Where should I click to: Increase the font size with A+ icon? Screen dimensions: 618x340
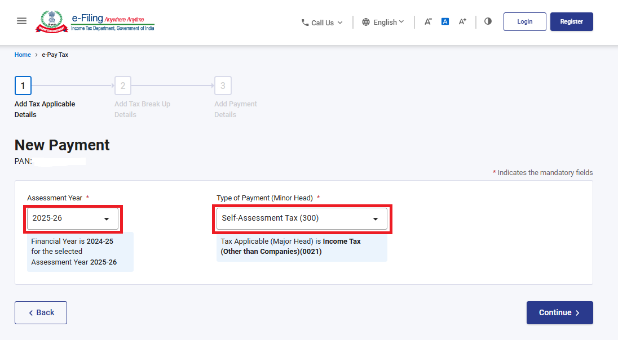tap(462, 21)
